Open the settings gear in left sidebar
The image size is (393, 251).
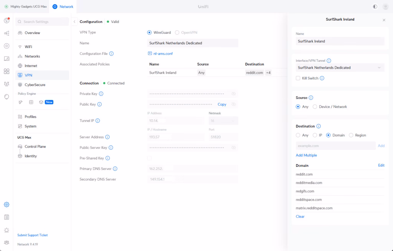point(7,205)
